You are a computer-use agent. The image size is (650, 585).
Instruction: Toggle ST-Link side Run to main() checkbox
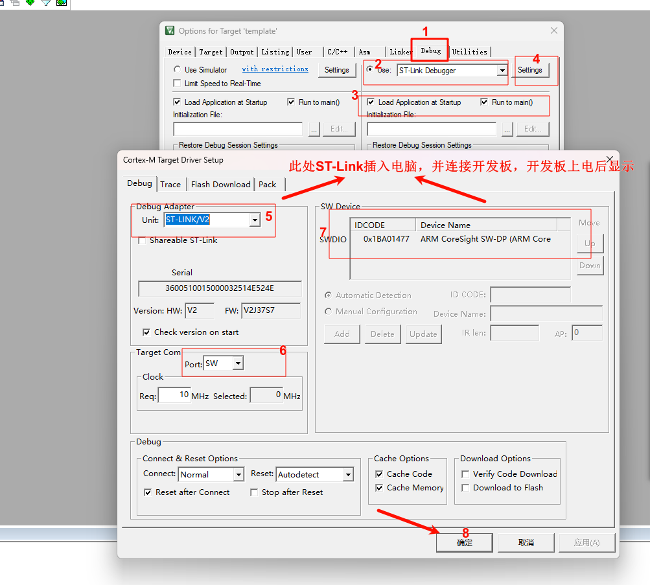tap(484, 102)
